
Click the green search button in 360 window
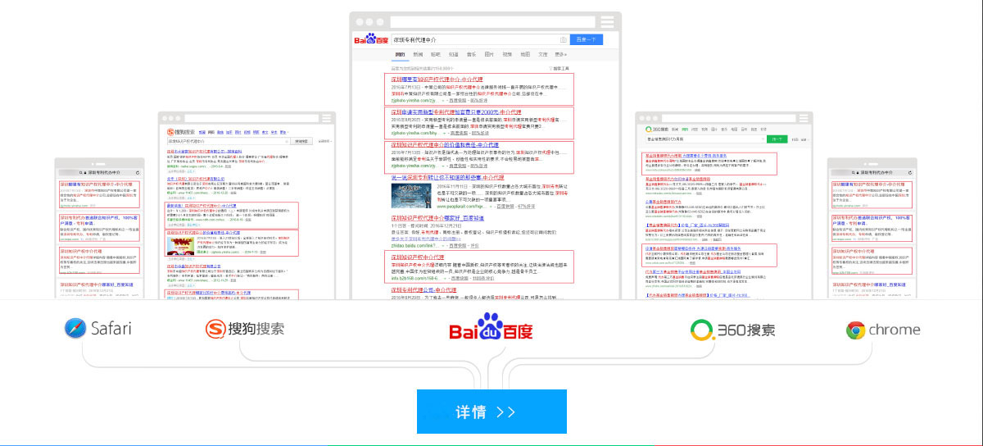coord(776,140)
